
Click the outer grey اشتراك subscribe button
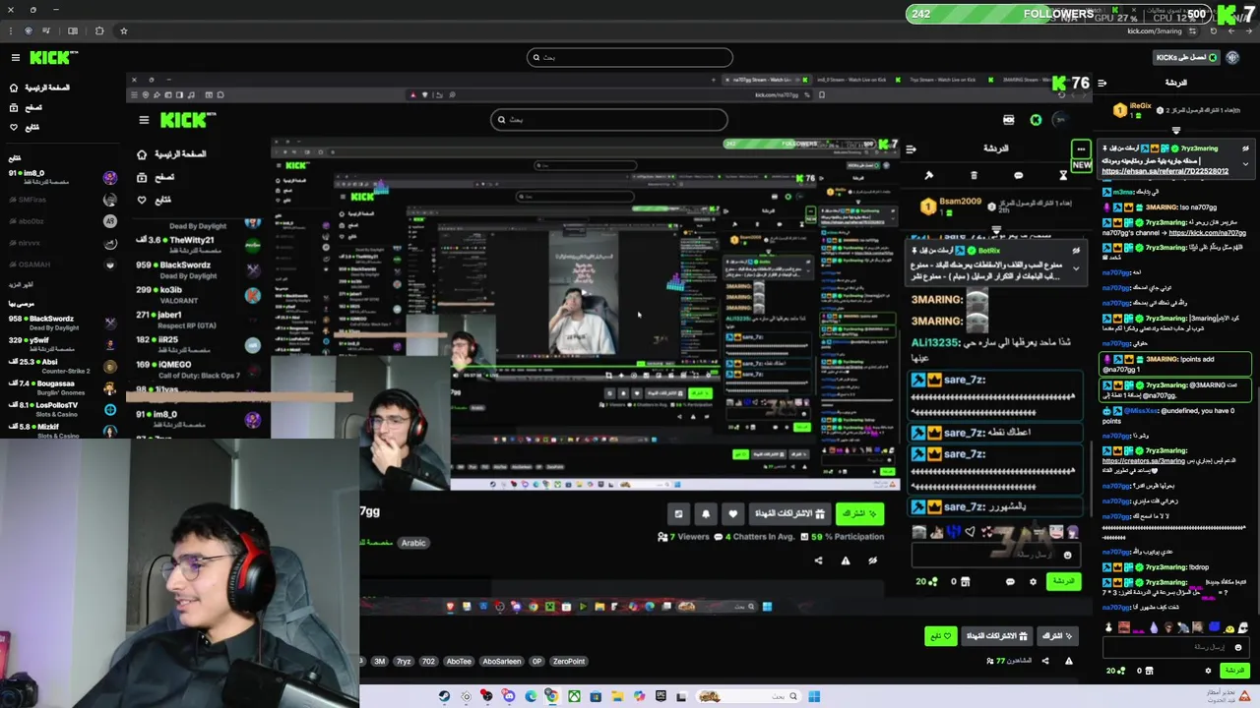pyautogui.click(x=1057, y=636)
